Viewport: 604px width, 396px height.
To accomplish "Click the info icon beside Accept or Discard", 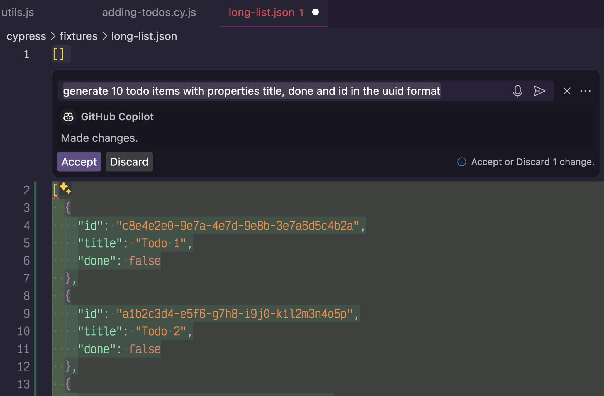I will coord(462,162).
